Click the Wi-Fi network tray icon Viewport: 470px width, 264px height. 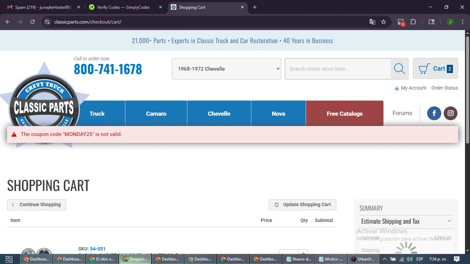402,259
